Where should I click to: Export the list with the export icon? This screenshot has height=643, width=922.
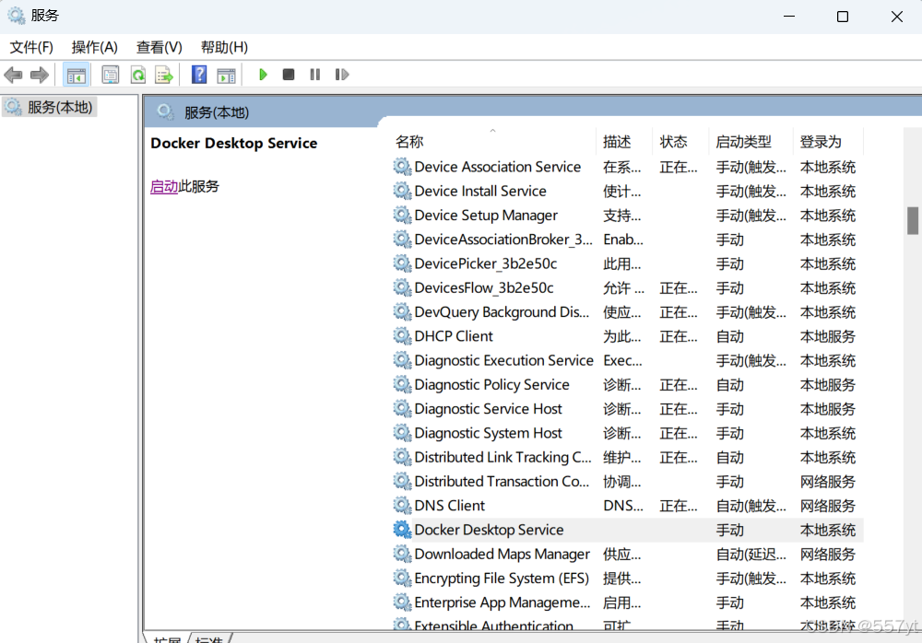(164, 75)
